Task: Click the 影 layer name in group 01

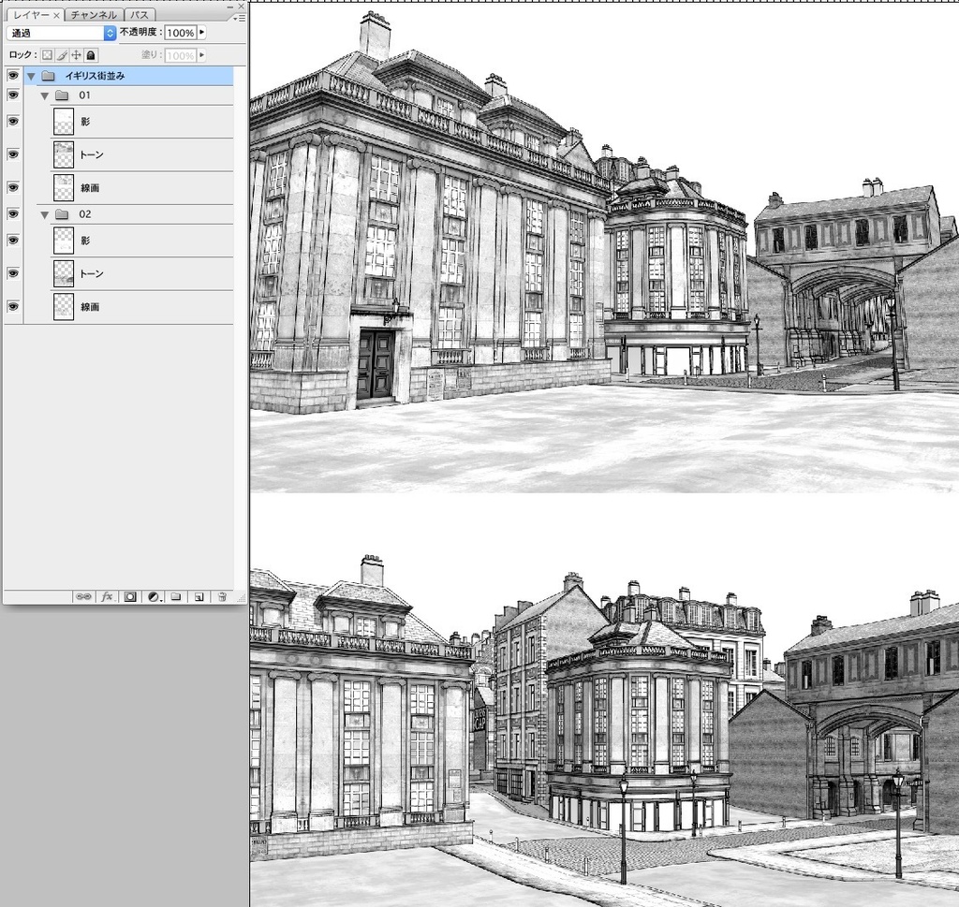Action: coord(85,122)
